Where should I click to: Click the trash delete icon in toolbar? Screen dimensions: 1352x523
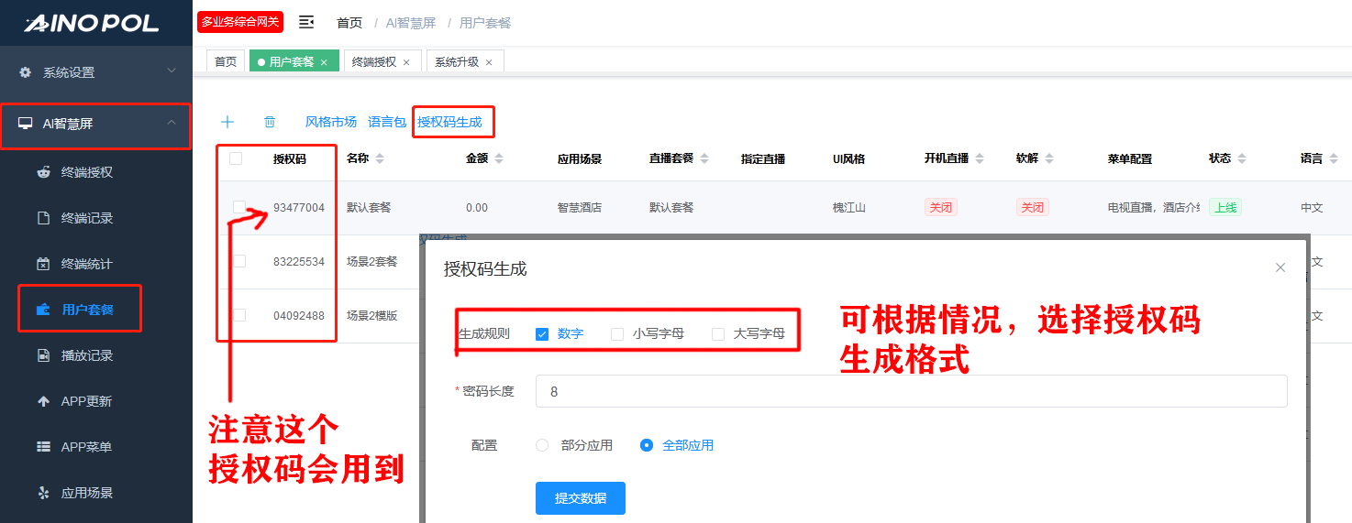point(270,122)
